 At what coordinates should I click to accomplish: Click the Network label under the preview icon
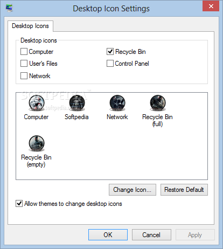pyautogui.click(x=117, y=117)
